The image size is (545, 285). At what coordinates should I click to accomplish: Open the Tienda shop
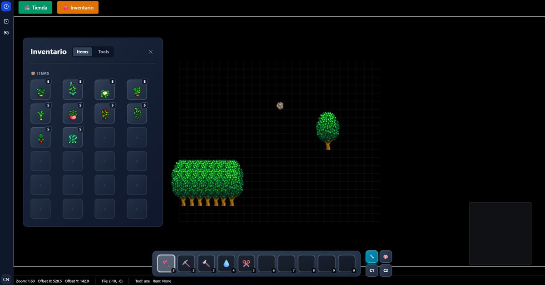click(x=35, y=7)
